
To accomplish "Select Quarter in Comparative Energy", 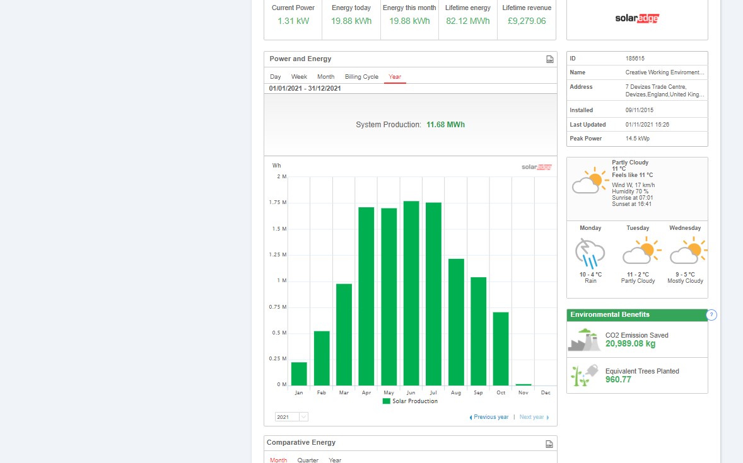I will [x=308, y=460].
